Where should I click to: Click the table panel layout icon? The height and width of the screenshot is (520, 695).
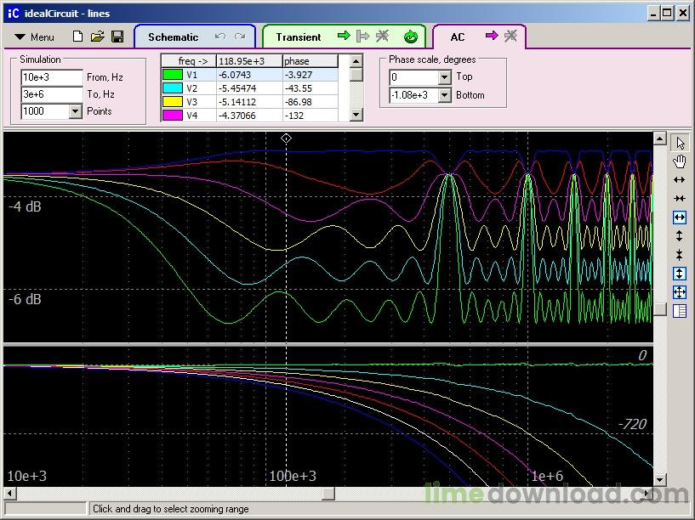[680, 311]
